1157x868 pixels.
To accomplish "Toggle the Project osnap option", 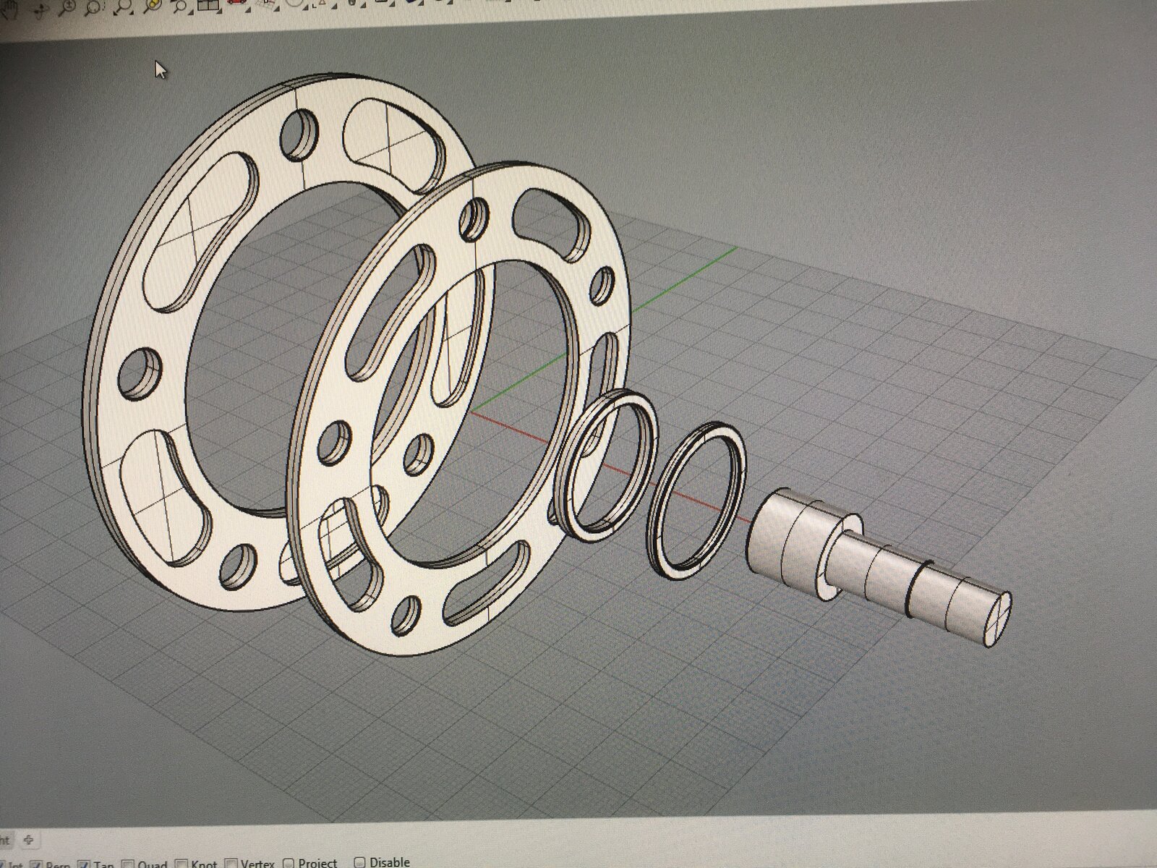I will [x=289, y=863].
